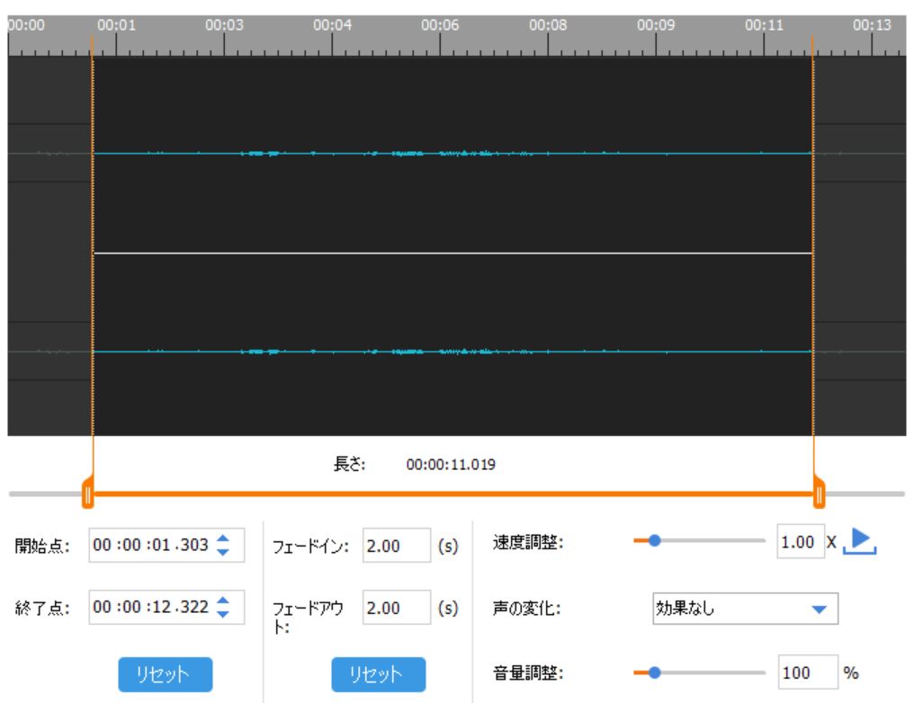This screenshot has width=914, height=703.
Task: Click the 速度調整 slider knob
Action: click(655, 541)
